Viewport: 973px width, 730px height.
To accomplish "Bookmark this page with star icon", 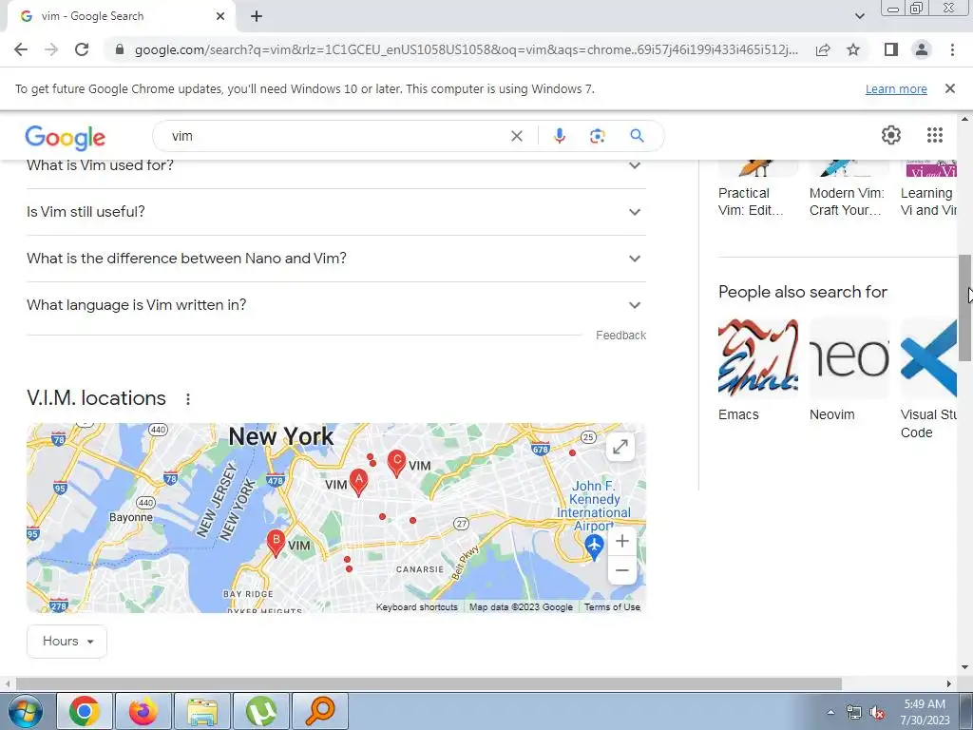I will [853, 49].
